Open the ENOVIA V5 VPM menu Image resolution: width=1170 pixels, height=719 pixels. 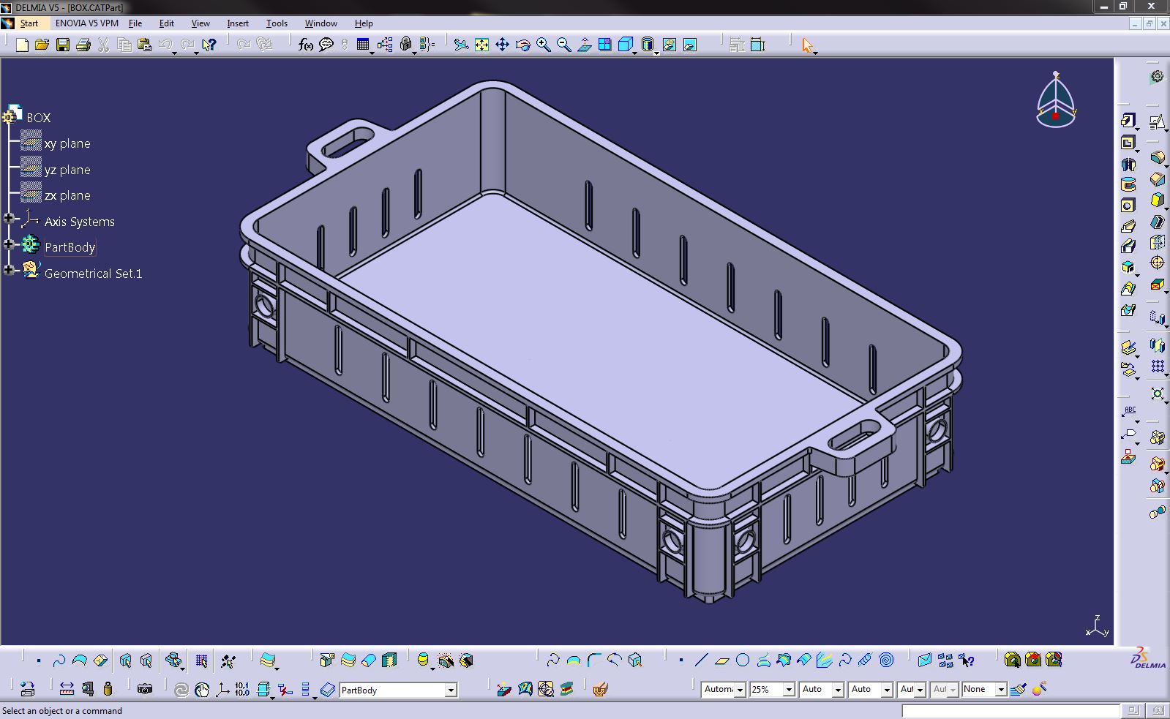coord(87,23)
